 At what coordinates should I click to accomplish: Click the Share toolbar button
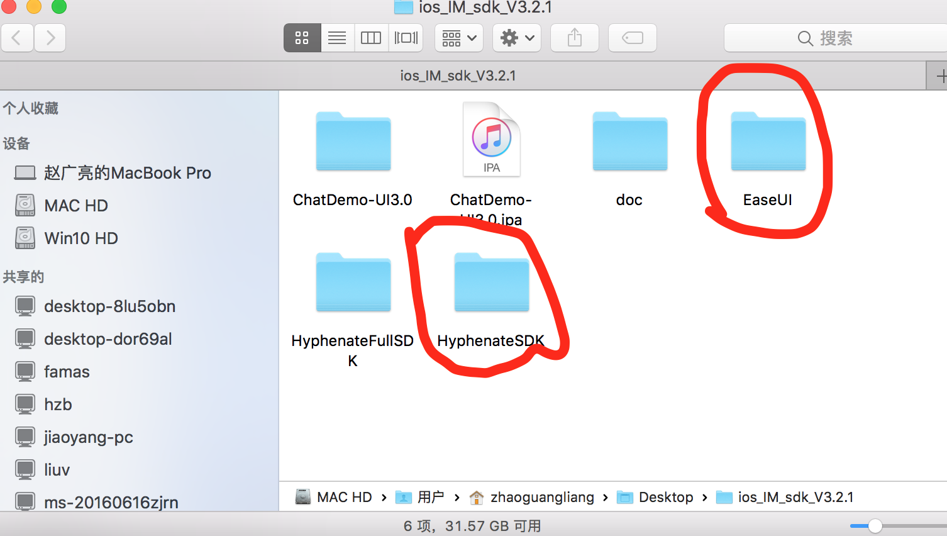574,38
